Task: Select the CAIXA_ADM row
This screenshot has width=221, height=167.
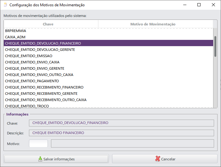Action: tap(108, 37)
